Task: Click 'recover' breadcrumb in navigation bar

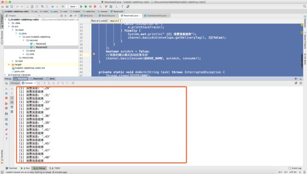Action: (102, 11)
